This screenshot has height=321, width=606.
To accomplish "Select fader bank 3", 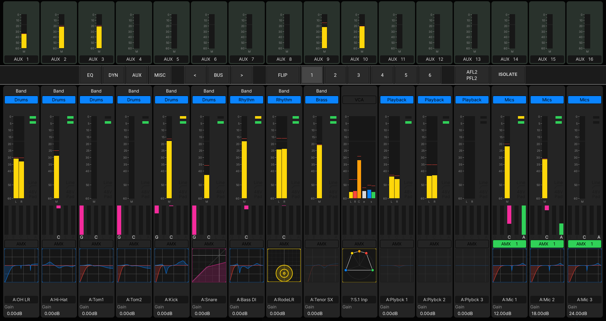I will (x=359, y=75).
